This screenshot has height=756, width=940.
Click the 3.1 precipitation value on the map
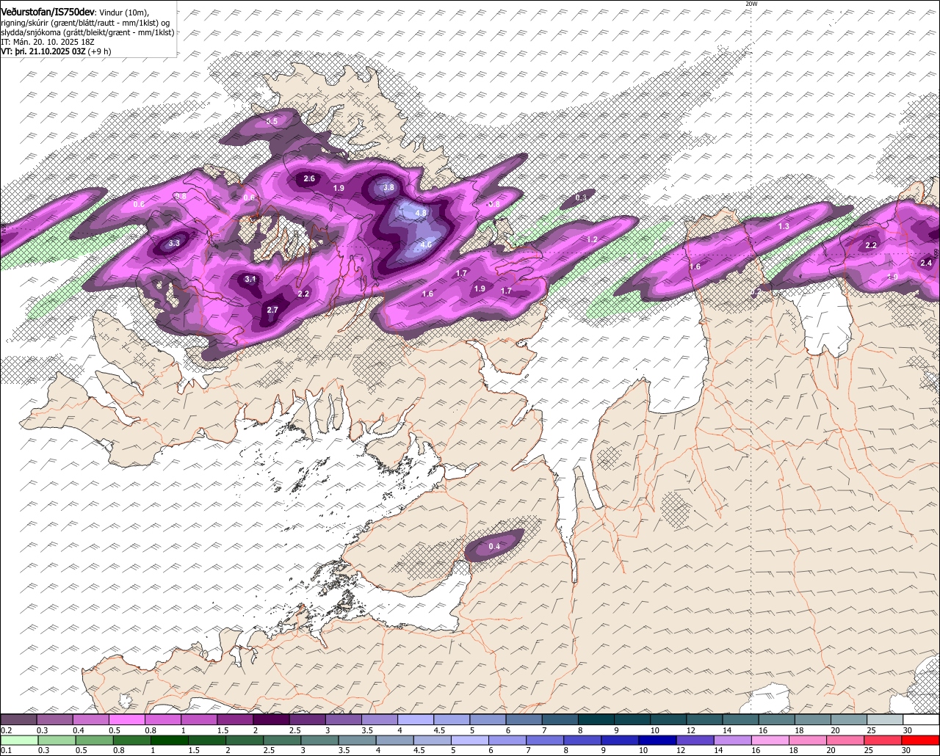pos(250,279)
